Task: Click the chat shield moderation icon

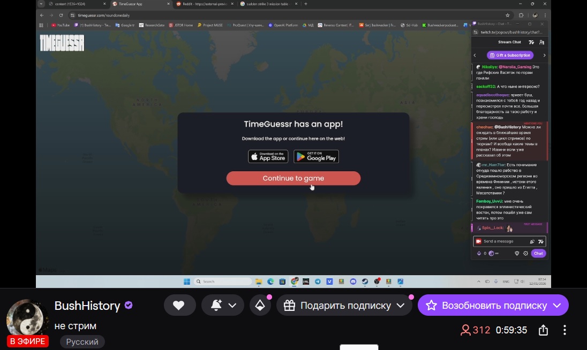Action: coord(517,254)
